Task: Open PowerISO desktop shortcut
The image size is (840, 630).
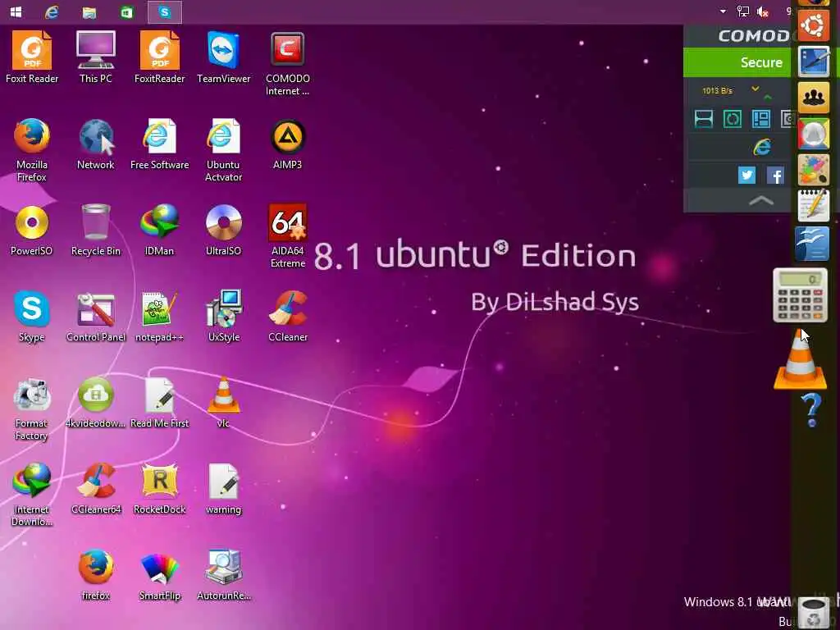Action: point(32,231)
